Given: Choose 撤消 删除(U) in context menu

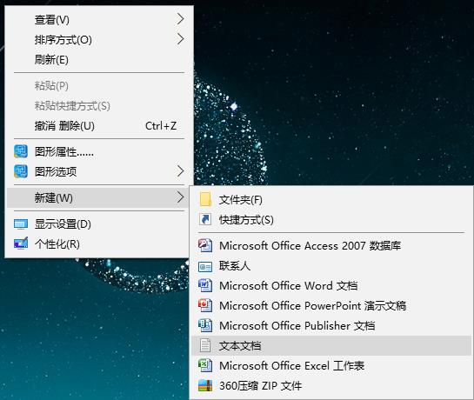Looking at the screenshot, I should pos(99,125).
